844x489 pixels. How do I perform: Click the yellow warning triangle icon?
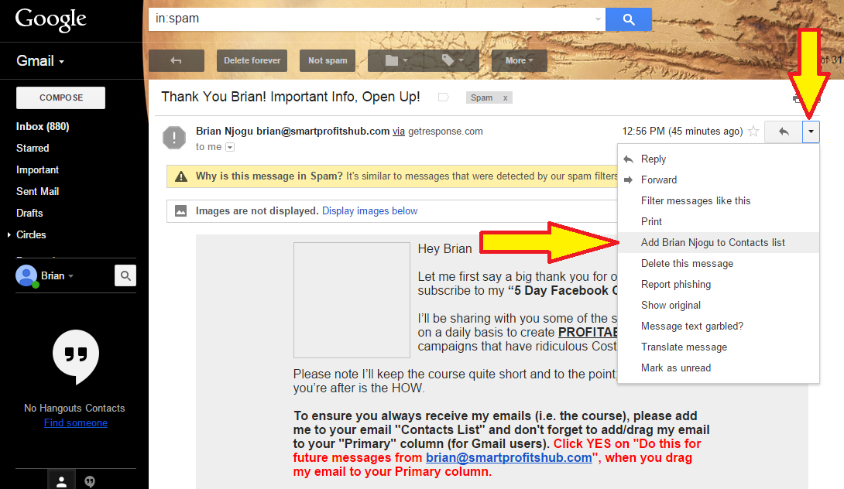click(x=181, y=176)
